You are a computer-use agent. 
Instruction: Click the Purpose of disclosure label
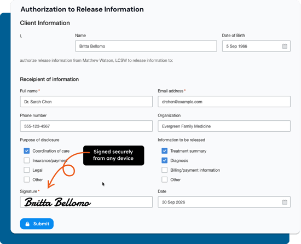pyautogui.click(x=39, y=140)
